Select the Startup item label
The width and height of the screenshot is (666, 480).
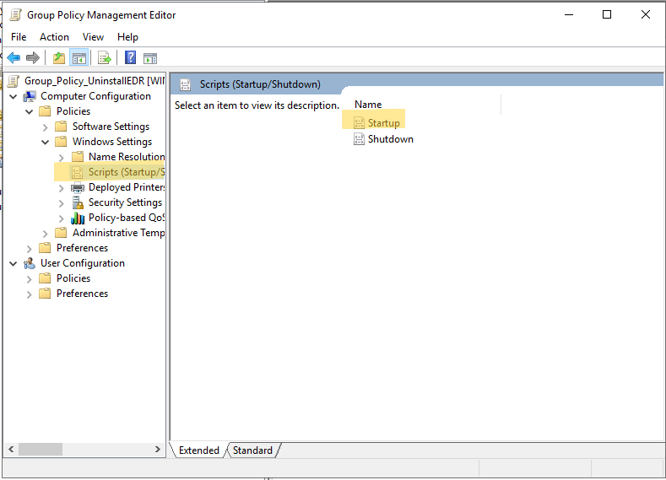pyautogui.click(x=384, y=123)
